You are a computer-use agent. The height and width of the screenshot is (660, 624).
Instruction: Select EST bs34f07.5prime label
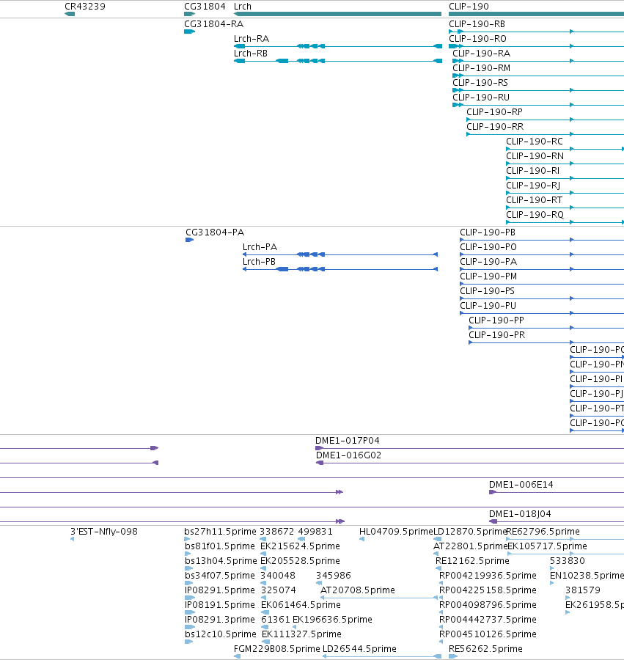click(x=220, y=576)
